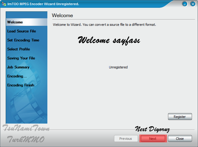
Task: Click the Unregistered status text
Action: coord(118,67)
